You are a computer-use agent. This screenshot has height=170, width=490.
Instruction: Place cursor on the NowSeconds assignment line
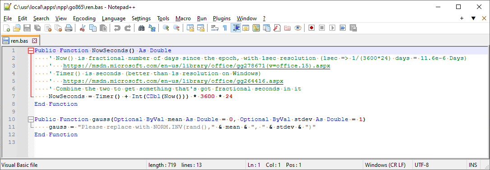click(x=141, y=97)
